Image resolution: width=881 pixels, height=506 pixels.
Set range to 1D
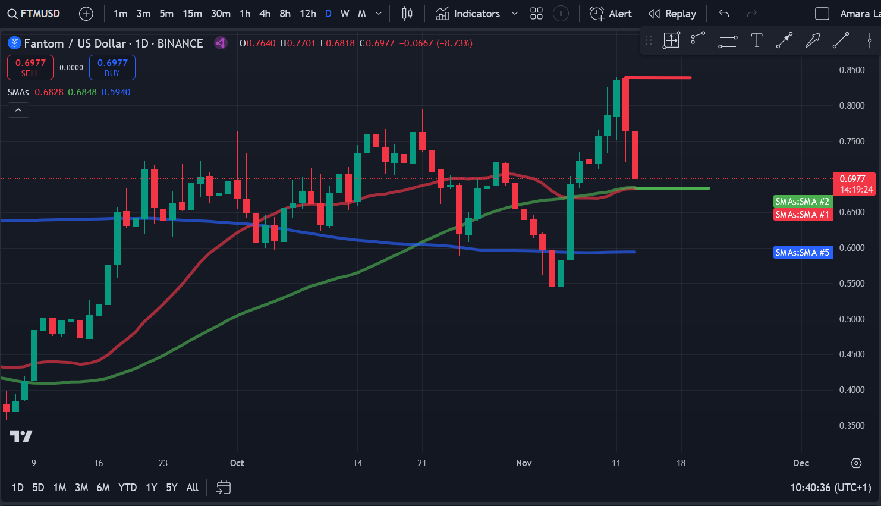click(18, 488)
